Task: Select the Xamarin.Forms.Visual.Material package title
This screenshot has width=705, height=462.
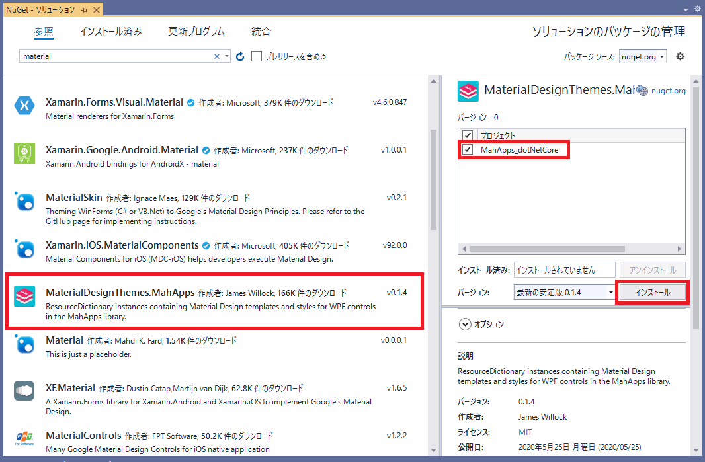Action: pos(114,102)
